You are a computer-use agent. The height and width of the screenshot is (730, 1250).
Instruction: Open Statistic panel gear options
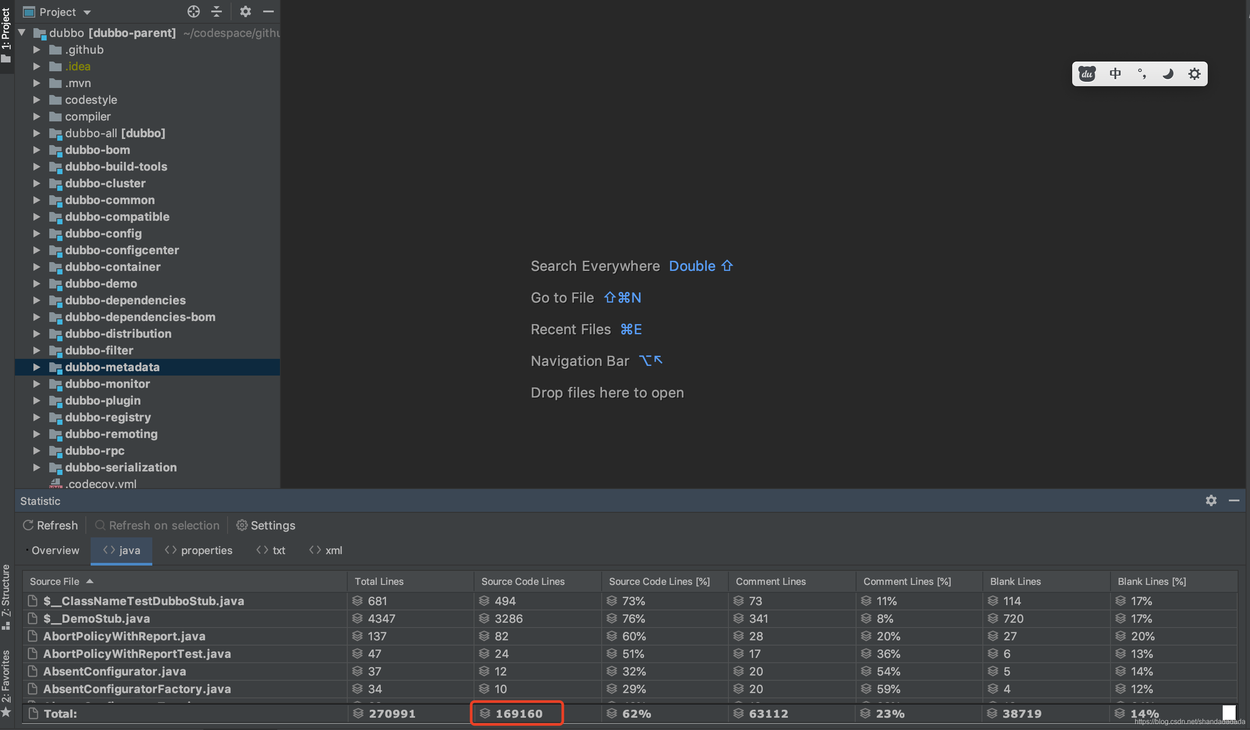pos(1211,500)
